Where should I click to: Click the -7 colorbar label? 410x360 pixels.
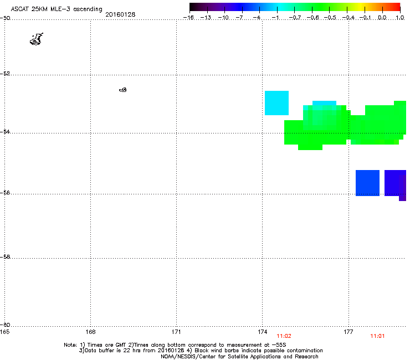click(239, 18)
